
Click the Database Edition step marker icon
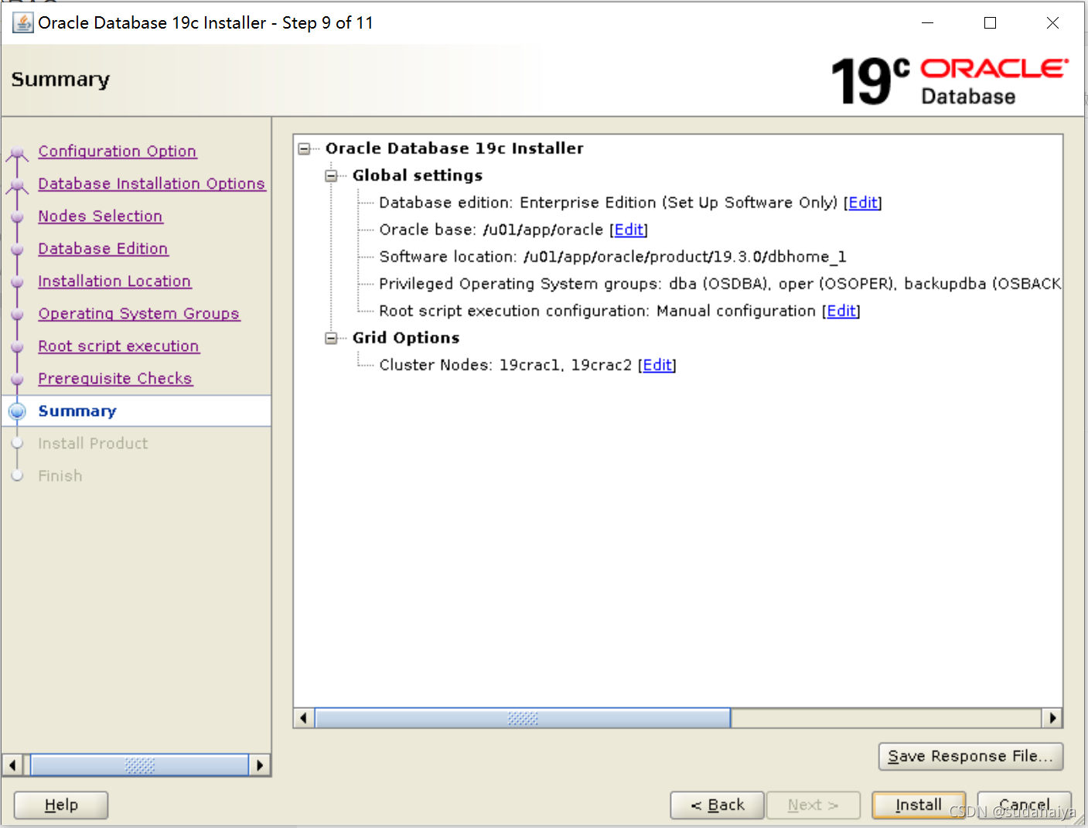pos(17,250)
